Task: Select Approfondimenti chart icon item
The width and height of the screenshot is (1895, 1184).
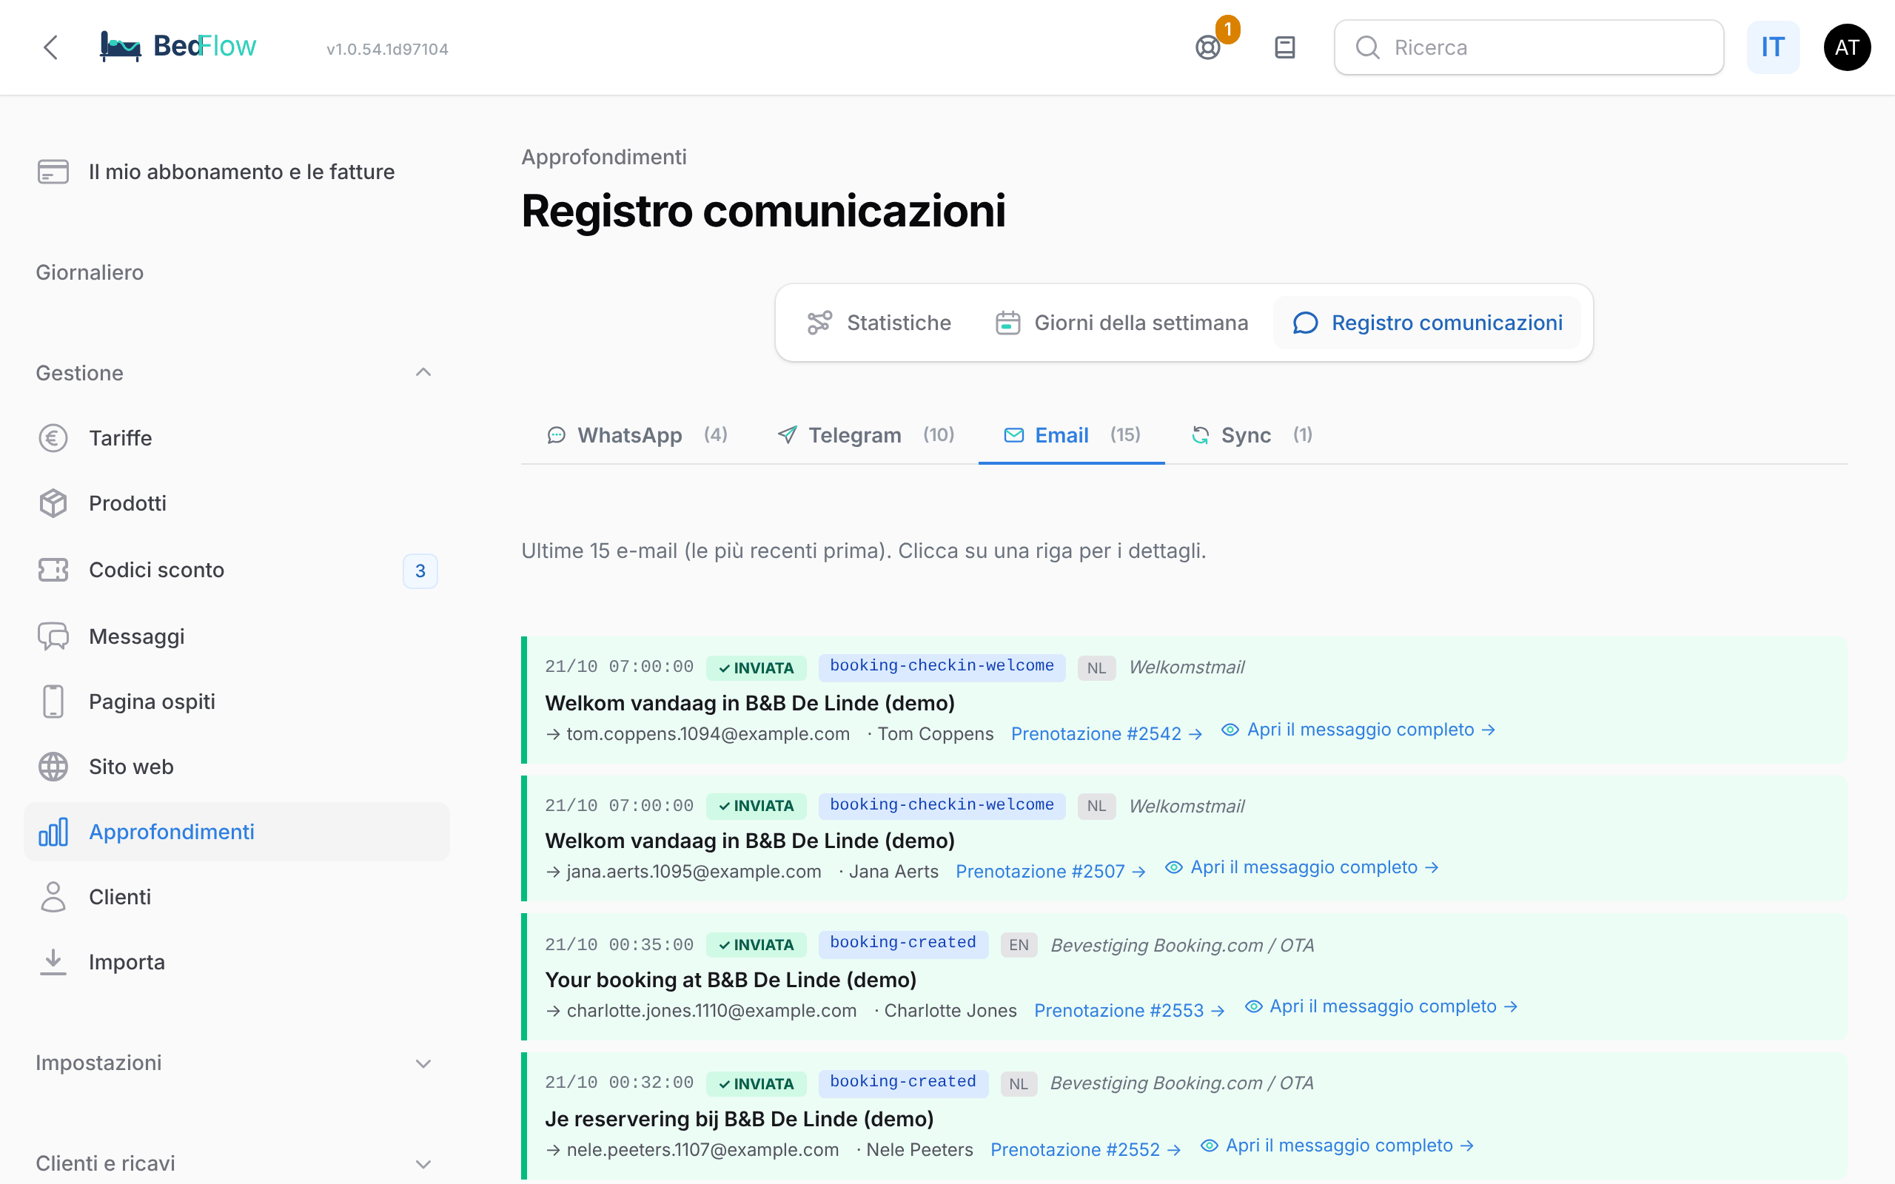Action: click(236, 832)
